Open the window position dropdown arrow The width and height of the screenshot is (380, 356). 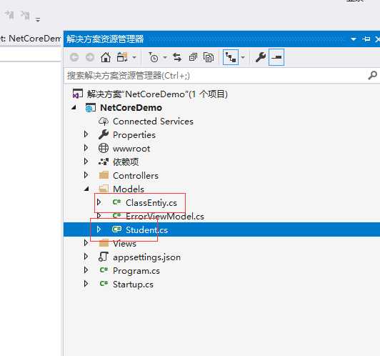coord(354,39)
